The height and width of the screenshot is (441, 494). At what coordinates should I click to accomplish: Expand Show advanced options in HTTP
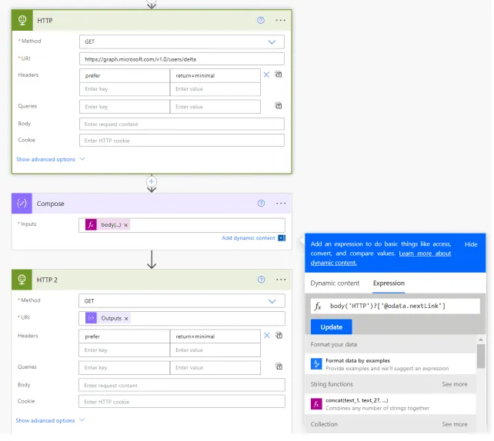(50, 160)
